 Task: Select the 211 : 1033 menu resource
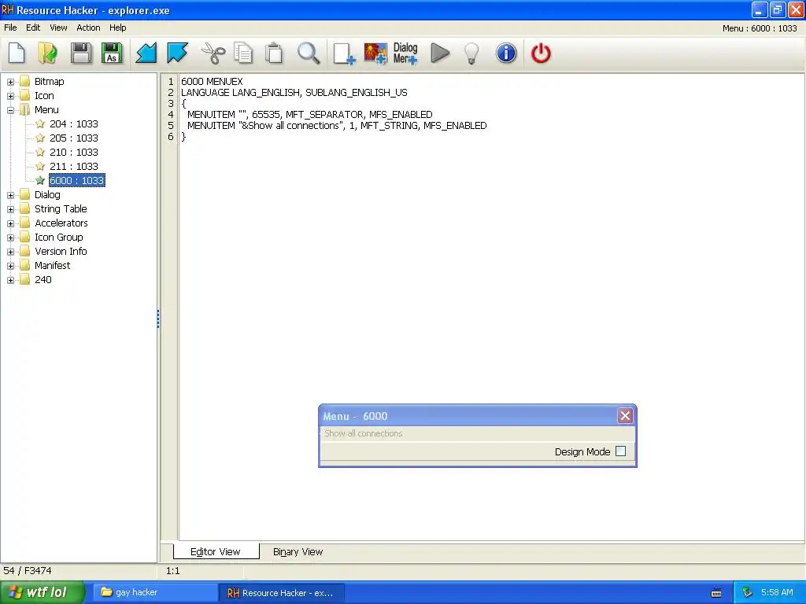[73, 167]
